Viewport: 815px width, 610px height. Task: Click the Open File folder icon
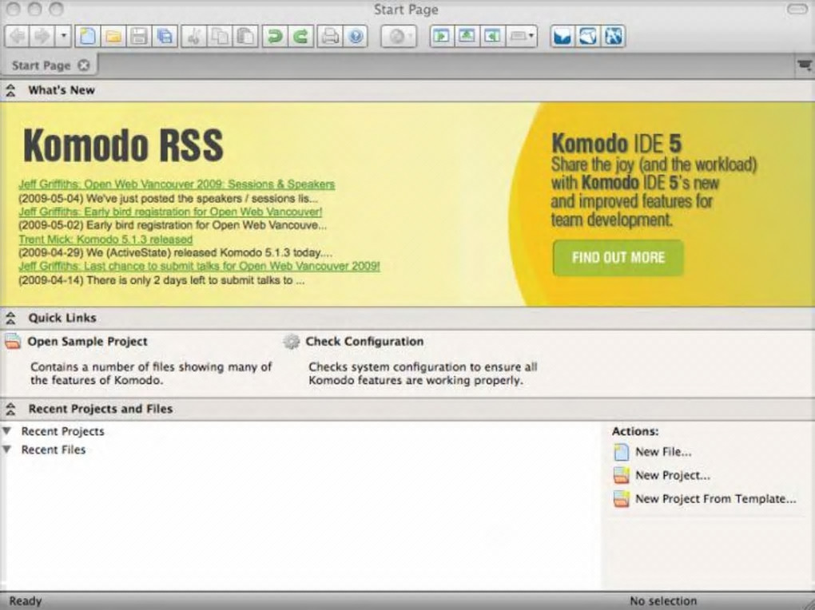coord(113,37)
